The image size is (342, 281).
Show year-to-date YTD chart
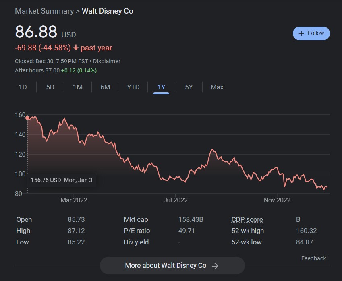[x=133, y=87]
